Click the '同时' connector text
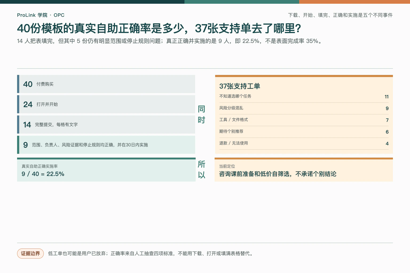This screenshot has width=410, height=273. point(202,114)
